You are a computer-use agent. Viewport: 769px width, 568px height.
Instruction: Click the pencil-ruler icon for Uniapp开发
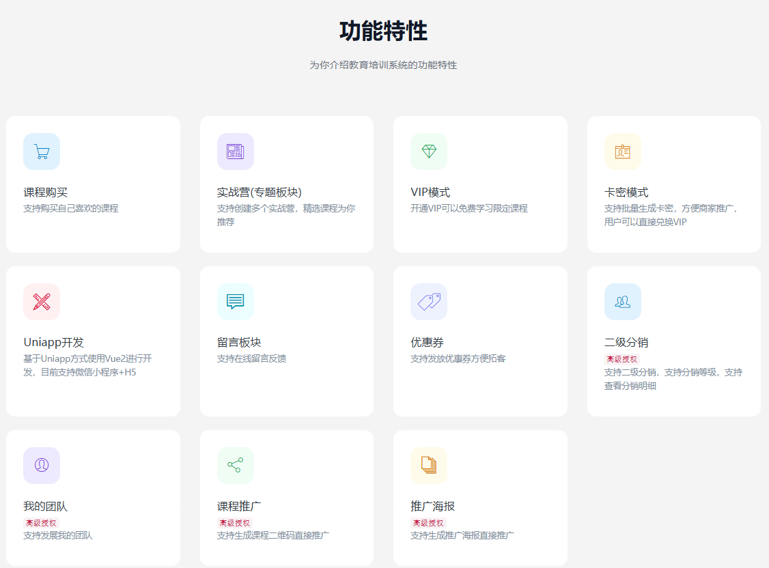pos(42,302)
